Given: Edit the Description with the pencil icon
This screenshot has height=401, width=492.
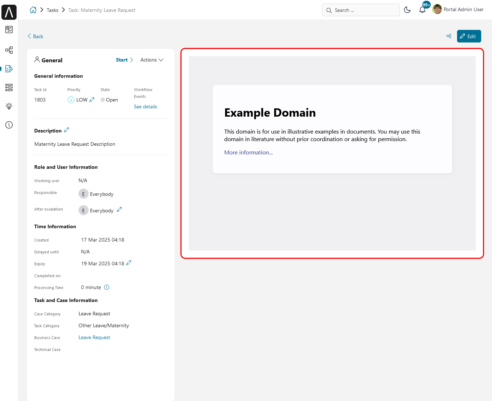Looking at the screenshot, I should click(x=66, y=130).
